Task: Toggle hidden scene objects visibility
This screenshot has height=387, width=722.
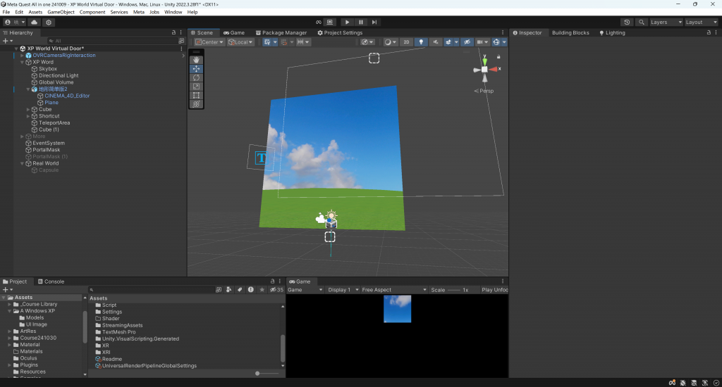Action: [467, 42]
